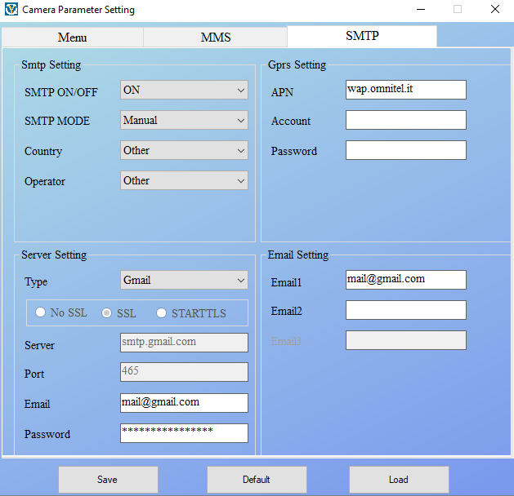Choose the SSL radio option
Viewport: 514px width, 496px height.
(x=107, y=313)
